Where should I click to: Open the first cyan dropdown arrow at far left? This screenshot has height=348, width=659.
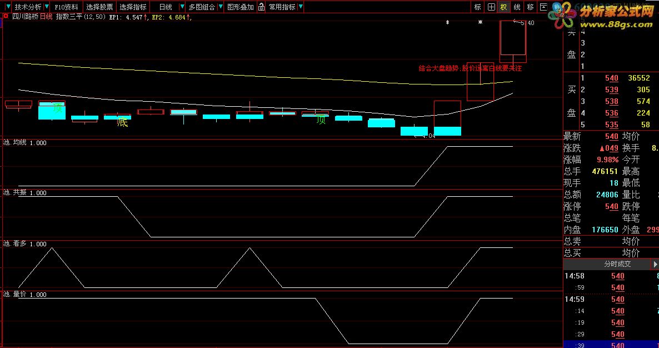point(8,7)
